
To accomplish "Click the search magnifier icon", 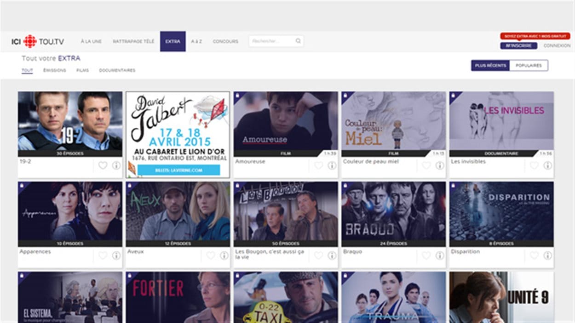I will click(298, 41).
